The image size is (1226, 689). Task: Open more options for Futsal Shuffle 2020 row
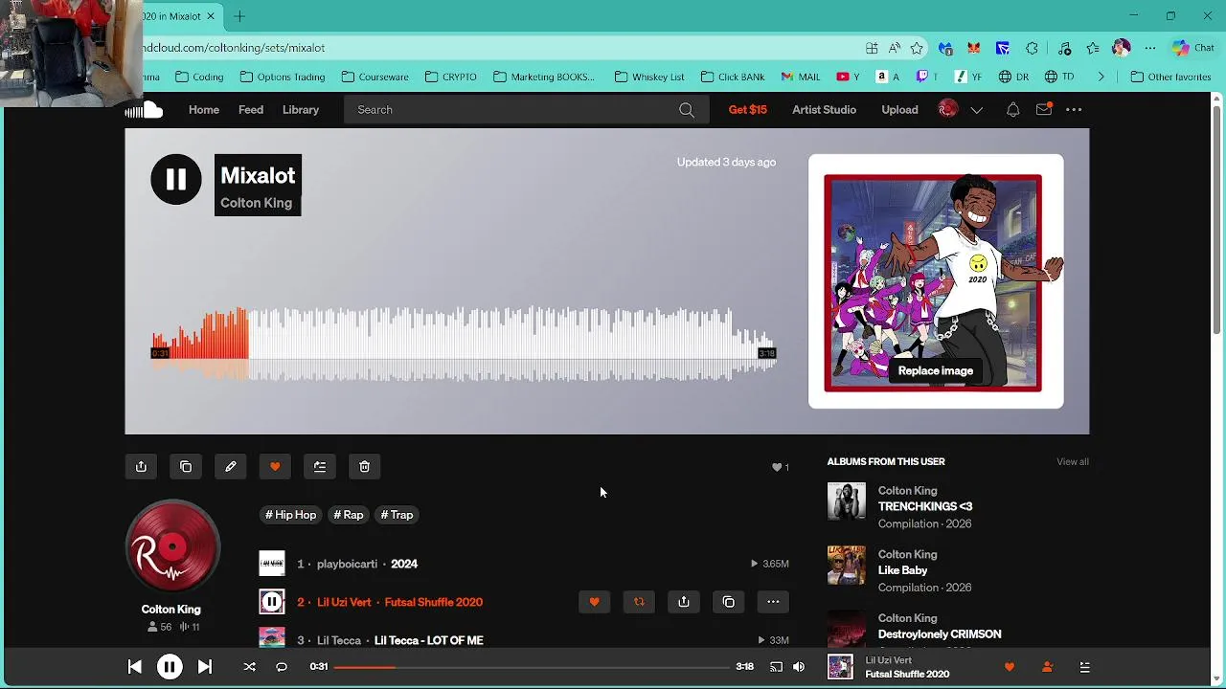[773, 602]
